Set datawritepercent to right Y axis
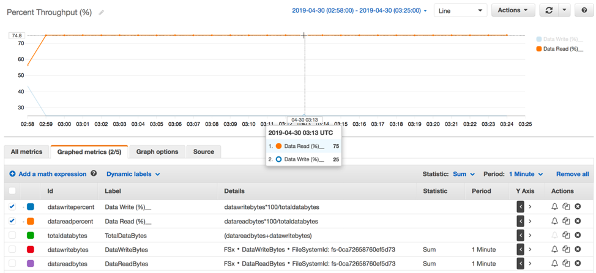Screen dimensions: 596x273 [x=529, y=206]
